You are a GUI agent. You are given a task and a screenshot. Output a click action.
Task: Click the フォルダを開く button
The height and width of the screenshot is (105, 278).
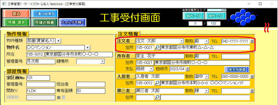point(73,22)
